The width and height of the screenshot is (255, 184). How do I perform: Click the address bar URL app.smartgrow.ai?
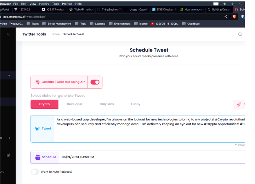click(x=24, y=17)
